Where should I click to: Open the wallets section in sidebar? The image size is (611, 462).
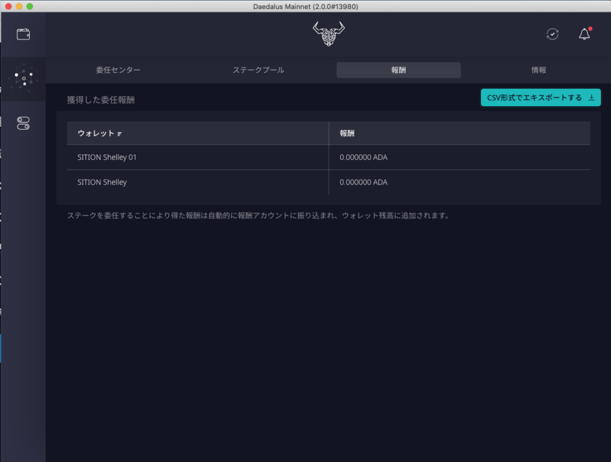pyautogui.click(x=23, y=35)
